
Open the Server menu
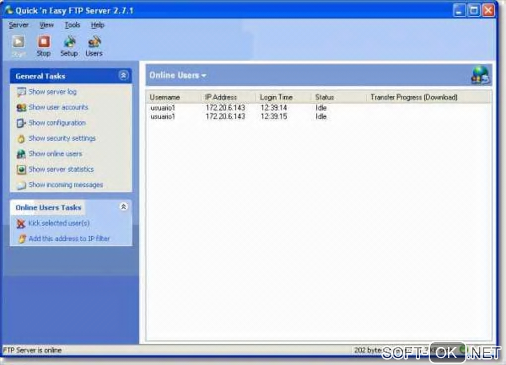pyautogui.click(x=19, y=25)
